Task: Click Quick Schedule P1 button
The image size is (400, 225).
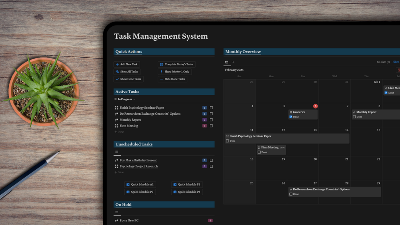Action: point(187,184)
